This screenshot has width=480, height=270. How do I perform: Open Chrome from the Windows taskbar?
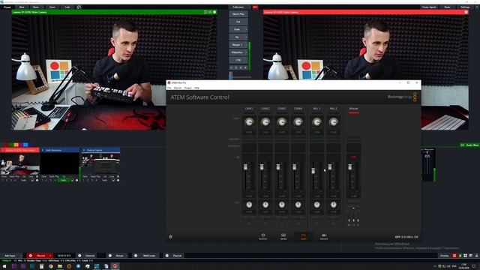click(50, 266)
